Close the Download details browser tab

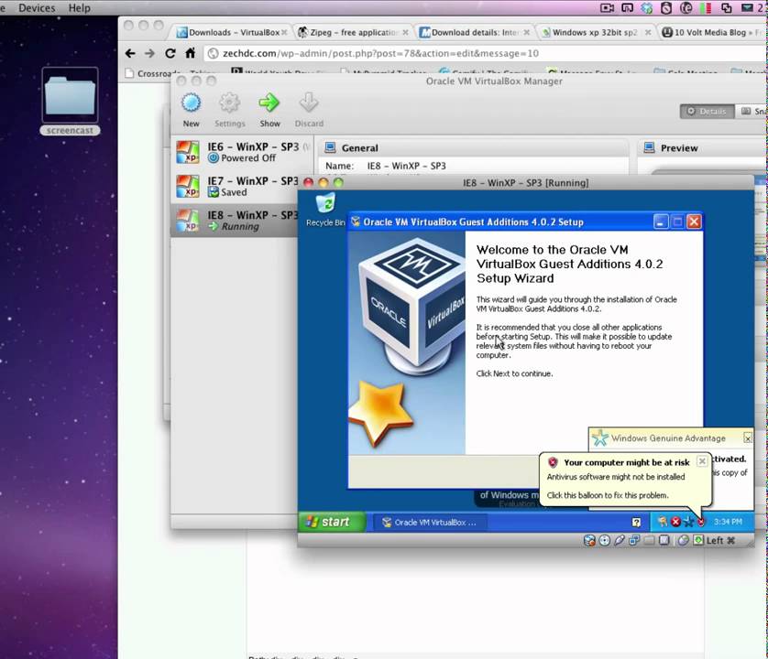527,33
